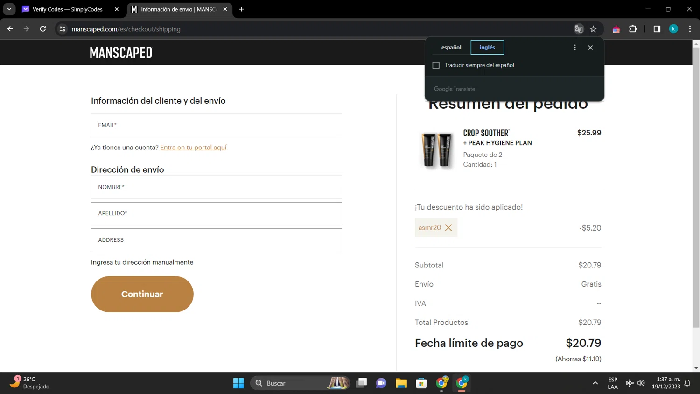Open a new browser tab
Image resolution: width=700 pixels, height=394 pixels.
241,9
